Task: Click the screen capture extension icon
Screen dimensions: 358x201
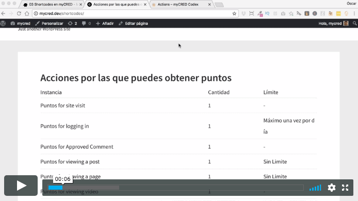Action: pyautogui.click(x=251, y=14)
